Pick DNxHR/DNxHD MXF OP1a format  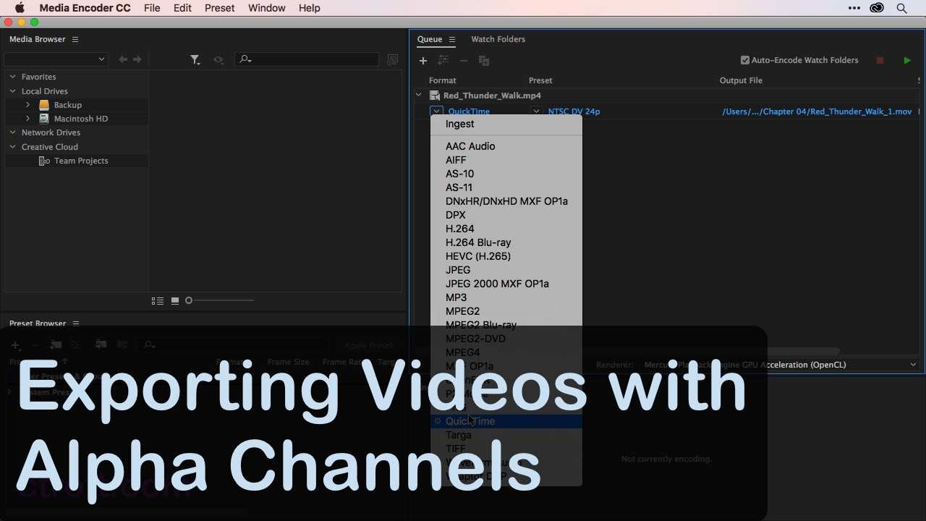click(506, 201)
